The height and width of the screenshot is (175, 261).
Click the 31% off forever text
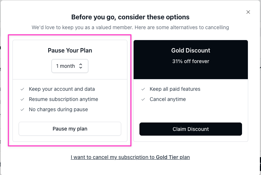pyautogui.click(x=191, y=61)
